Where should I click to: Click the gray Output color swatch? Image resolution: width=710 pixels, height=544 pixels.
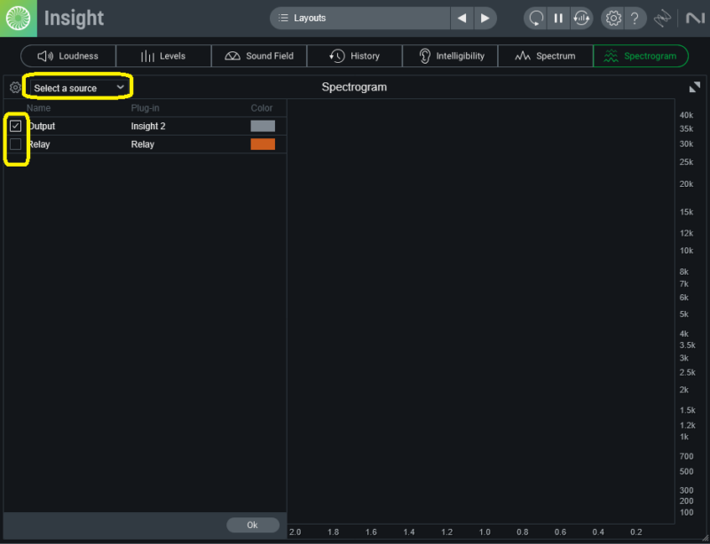click(263, 126)
